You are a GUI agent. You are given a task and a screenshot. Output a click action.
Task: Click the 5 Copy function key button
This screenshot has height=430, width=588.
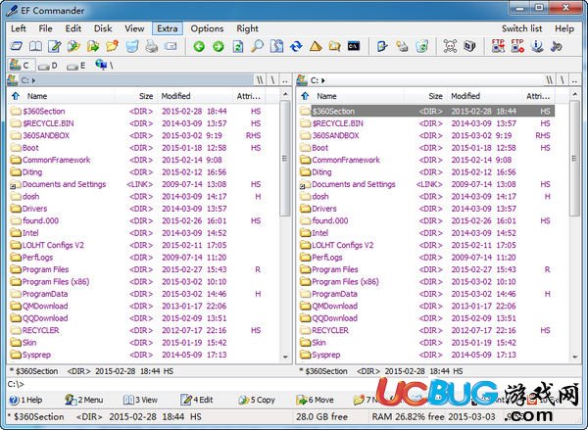pyautogui.click(x=257, y=400)
